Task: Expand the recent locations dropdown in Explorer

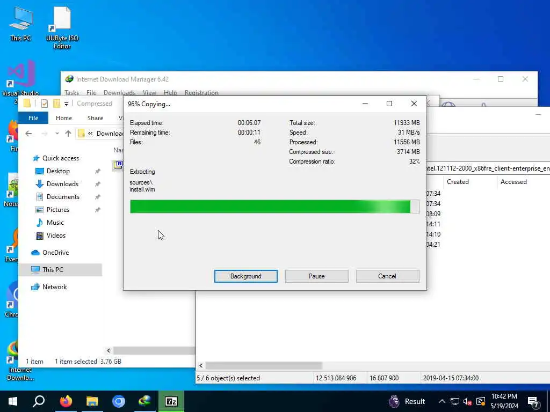Action: (57, 134)
